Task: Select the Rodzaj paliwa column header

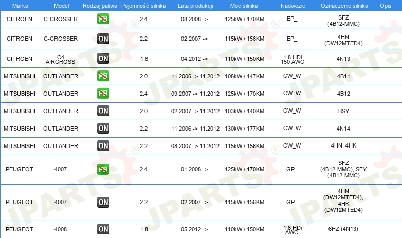Action: tap(100, 6)
